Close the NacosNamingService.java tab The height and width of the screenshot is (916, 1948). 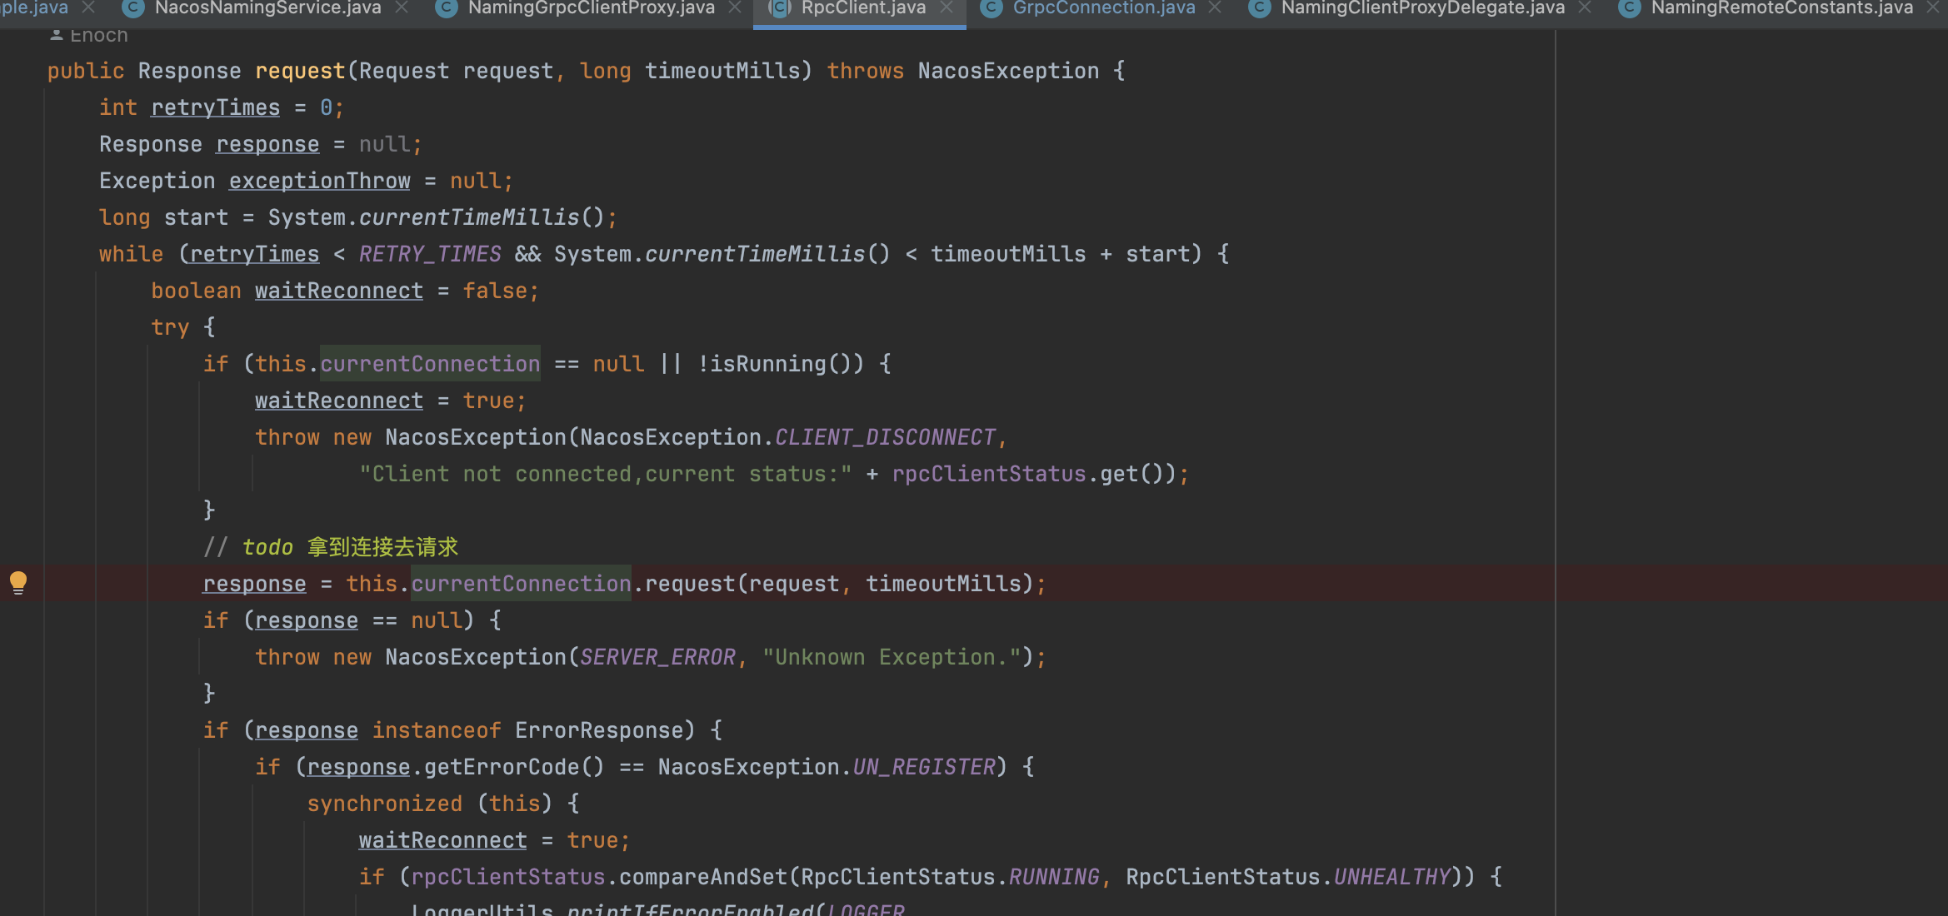pos(402,7)
